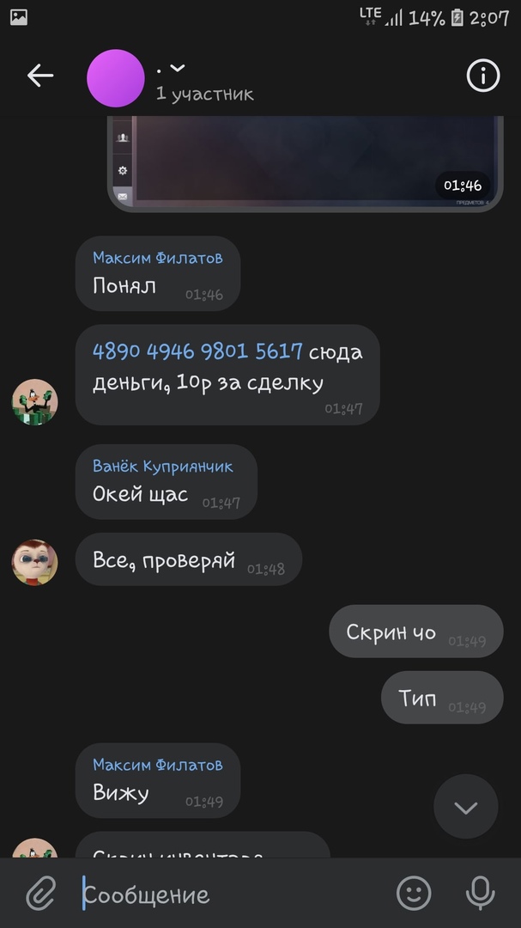This screenshot has width=521, height=928.
Task: Expand the chat title dropdown chevron
Action: (x=178, y=69)
